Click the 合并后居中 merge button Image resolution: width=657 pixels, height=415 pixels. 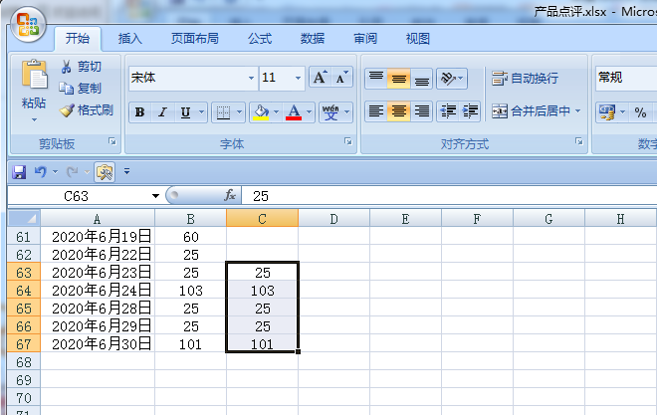point(535,111)
